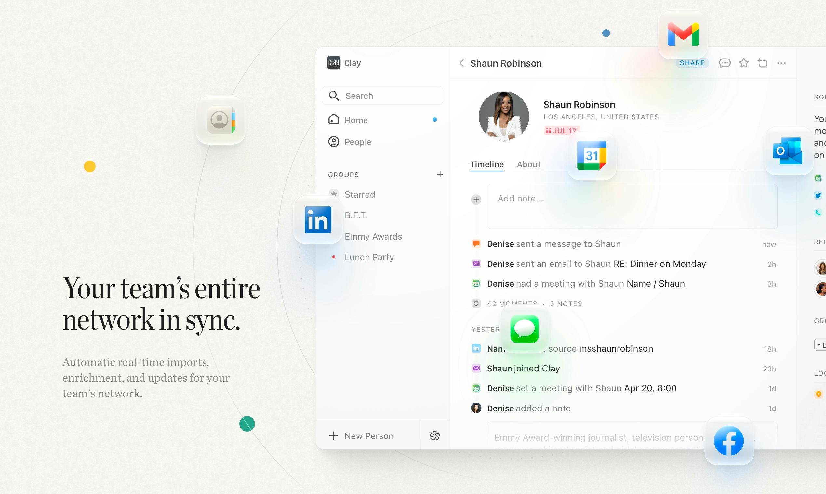Click the 3 Notes label
The height and width of the screenshot is (494, 826).
[x=566, y=304]
